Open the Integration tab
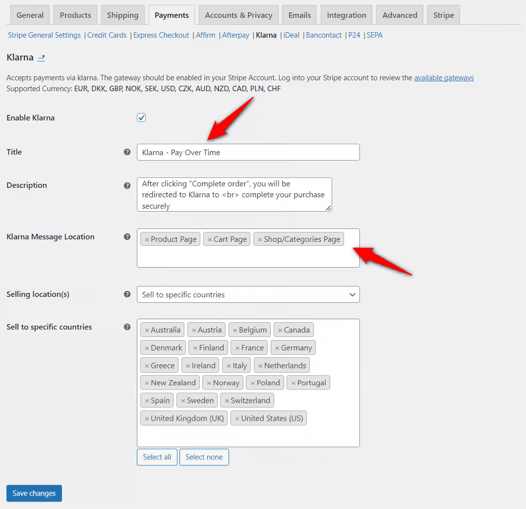 (x=347, y=15)
